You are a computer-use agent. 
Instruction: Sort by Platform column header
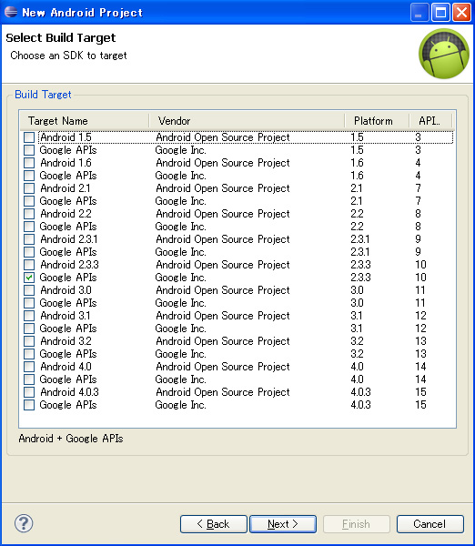click(x=377, y=121)
